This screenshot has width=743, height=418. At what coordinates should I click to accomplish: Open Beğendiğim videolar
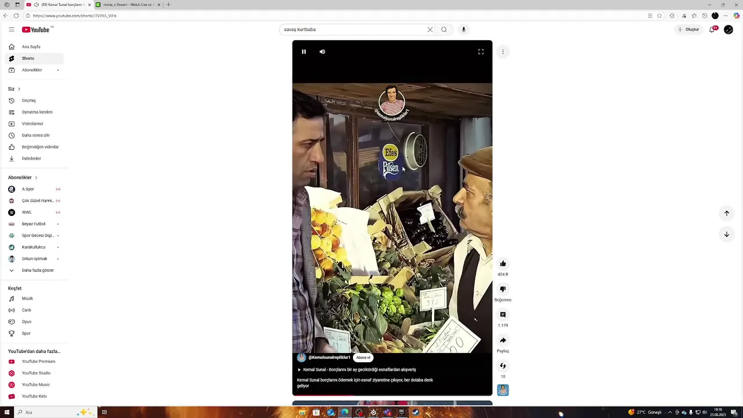[x=35, y=147]
